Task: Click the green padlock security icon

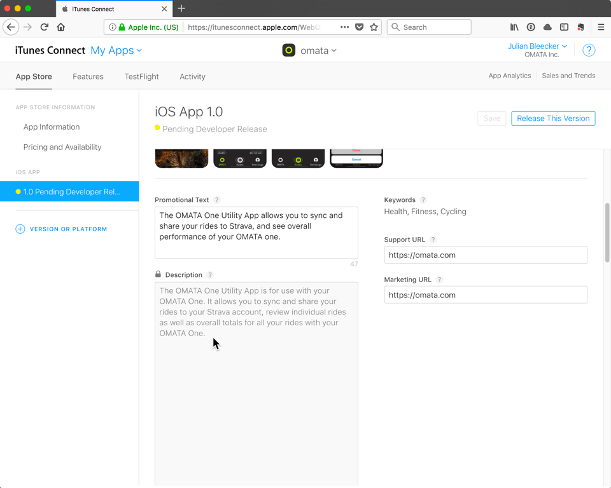Action: pyautogui.click(x=122, y=27)
